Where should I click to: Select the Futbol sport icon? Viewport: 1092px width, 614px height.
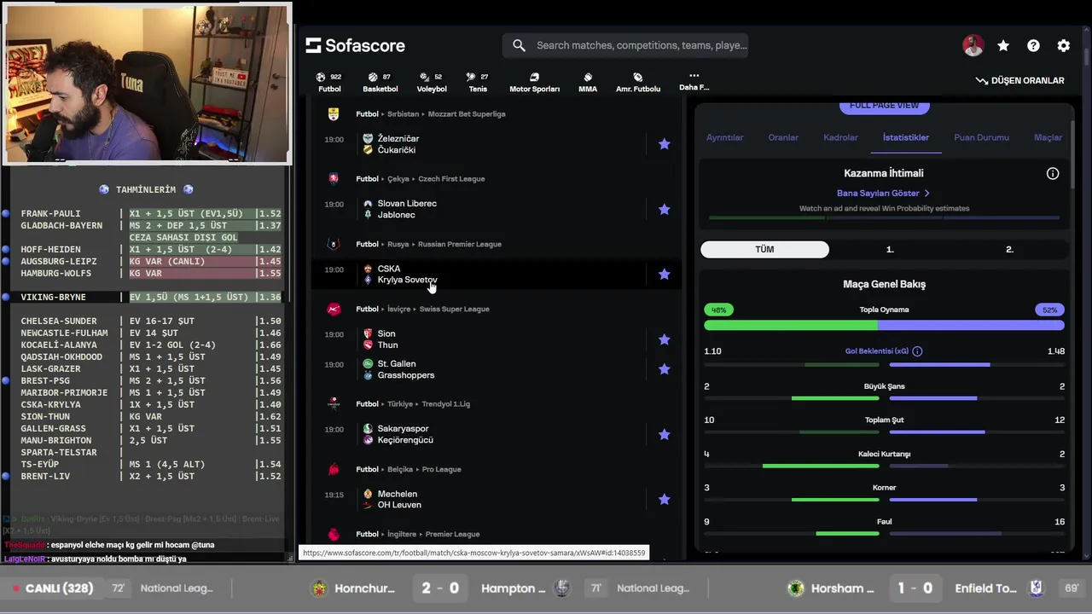pyautogui.click(x=329, y=82)
